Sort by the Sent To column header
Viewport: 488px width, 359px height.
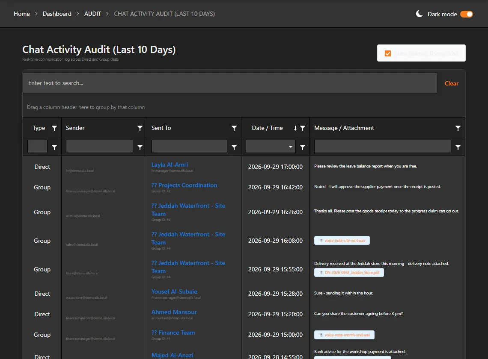click(x=161, y=128)
